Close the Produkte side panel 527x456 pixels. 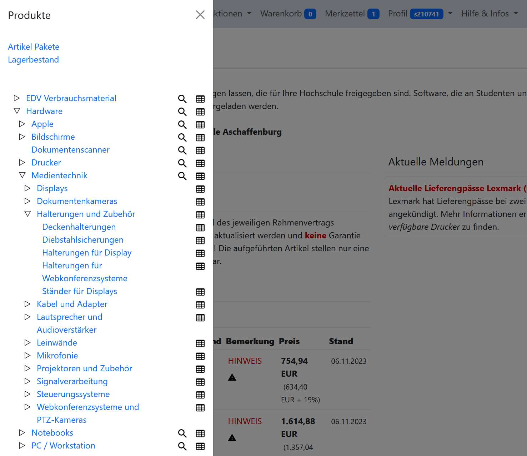[x=200, y=15]
